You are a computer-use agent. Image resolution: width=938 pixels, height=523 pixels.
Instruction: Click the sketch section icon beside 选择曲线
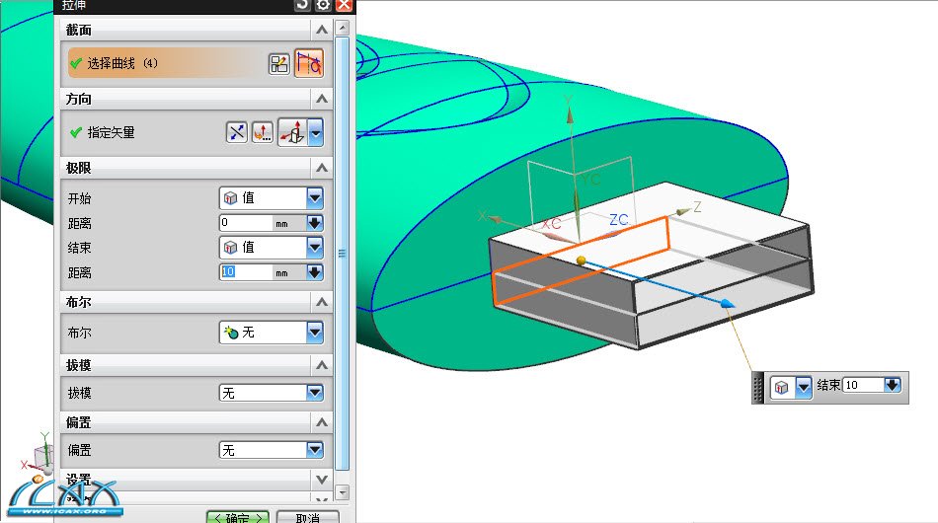(x=278, y=63)
